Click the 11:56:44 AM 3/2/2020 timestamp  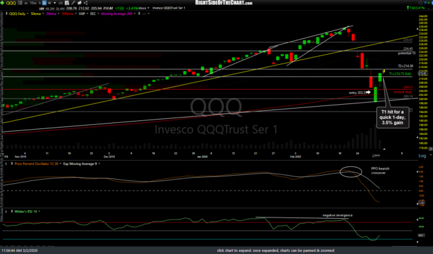click(x=20, y=251)
